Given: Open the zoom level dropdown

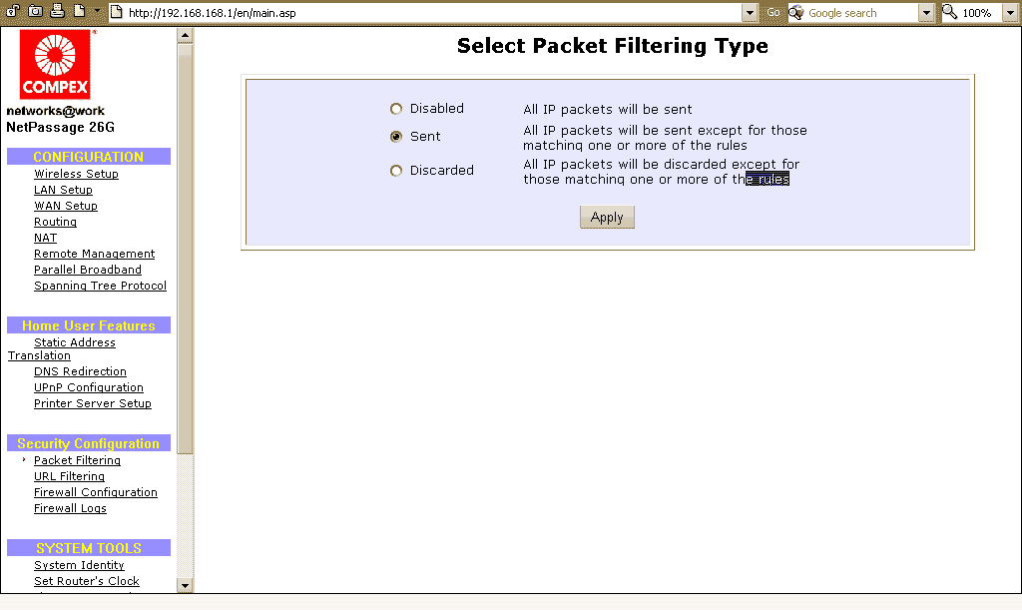Looking at the screenshot, I should pyautogui.click(x=1009, y=13).
